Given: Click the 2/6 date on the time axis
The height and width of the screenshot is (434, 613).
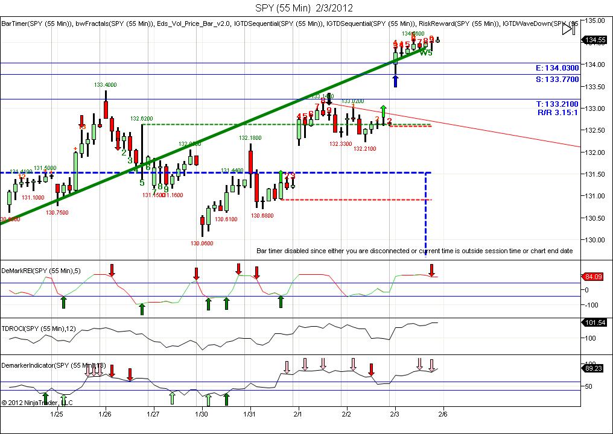Looking at the screenshot, I should (443, 414).
